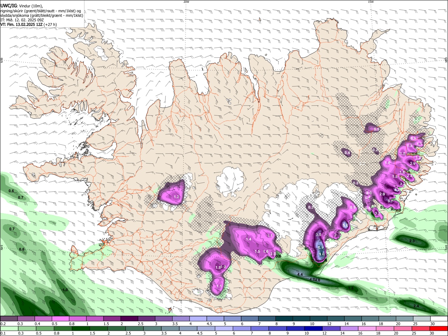This screenshot has height=336, width=448.
Task: Click the 4.4 rain value off south coast
Action: (x=300, y=275)
